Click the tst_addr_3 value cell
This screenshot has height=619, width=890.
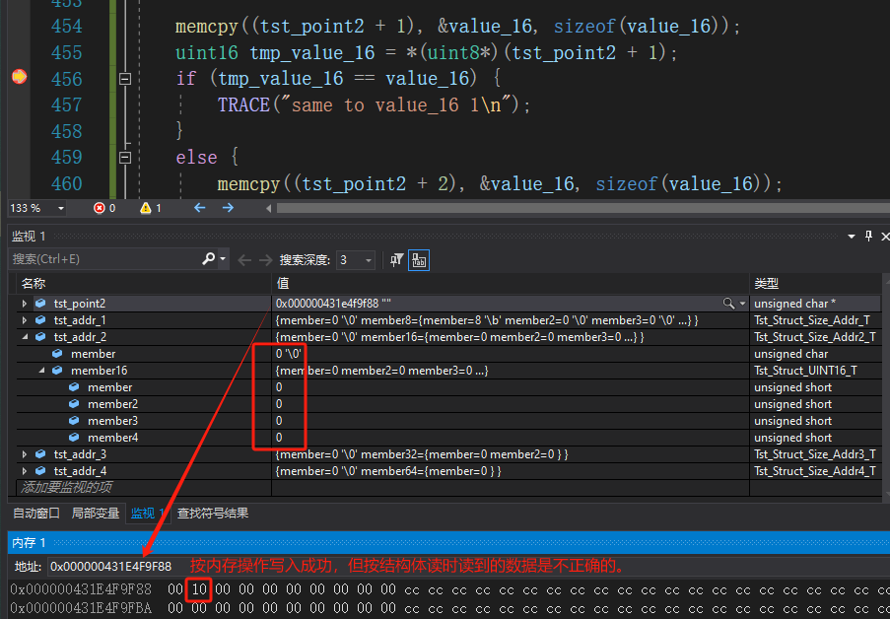click(x=511, y=454)
